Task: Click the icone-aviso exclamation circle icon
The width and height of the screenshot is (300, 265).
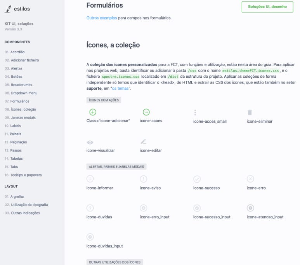Action: (x=144, y=179)
